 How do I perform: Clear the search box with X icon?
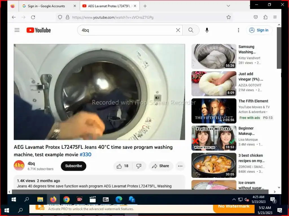[x=178, y=30]
